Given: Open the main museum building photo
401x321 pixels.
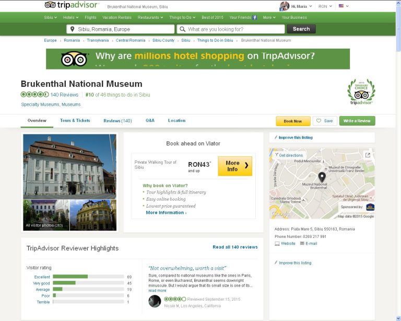Looking at the screenshot, I should (69, 166).
